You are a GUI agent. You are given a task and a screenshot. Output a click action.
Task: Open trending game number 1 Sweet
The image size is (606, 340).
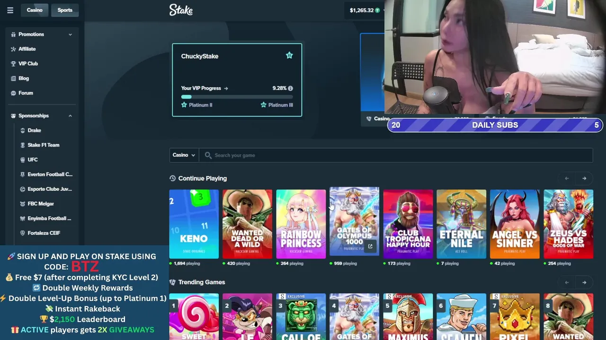tap(194, 316)
